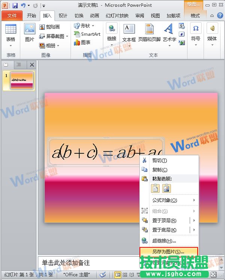Switch to the 开始 ribbon tab

click(31, 16)
